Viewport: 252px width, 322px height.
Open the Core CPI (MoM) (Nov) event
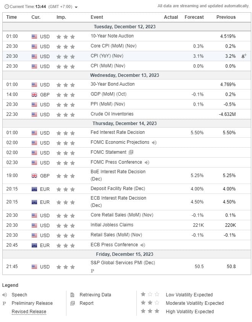[113, 46]
